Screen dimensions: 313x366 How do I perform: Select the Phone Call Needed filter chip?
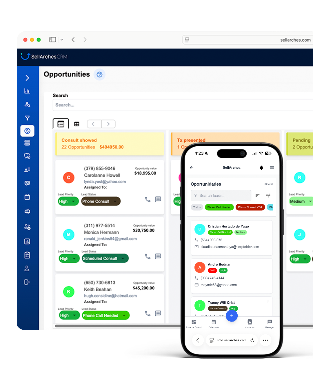point(219,207)
